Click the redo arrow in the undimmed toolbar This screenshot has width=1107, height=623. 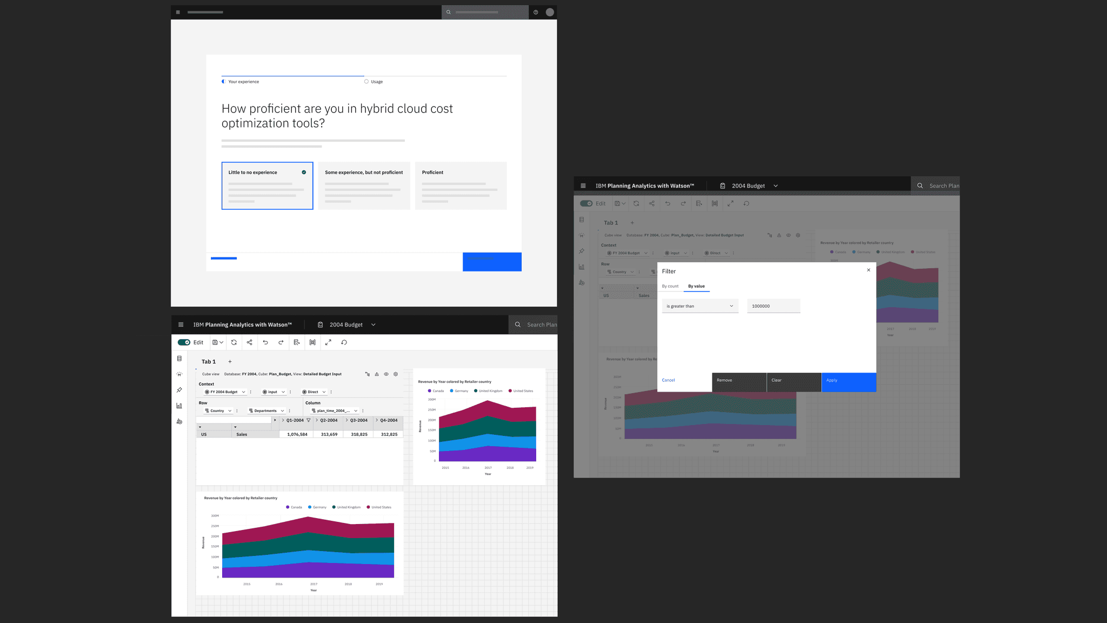(281, 342)
